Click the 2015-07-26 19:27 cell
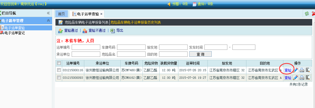The height and width of the screenshot is (108, 315). 193,78
